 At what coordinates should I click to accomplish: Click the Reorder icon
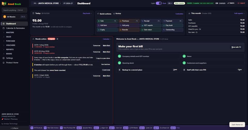(121, 30)
